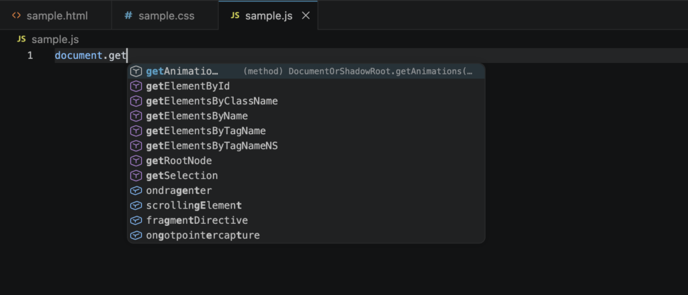Click the property icon beside ondragenter
Viewport: 688px width, 295px height.
tap(136, 190)
